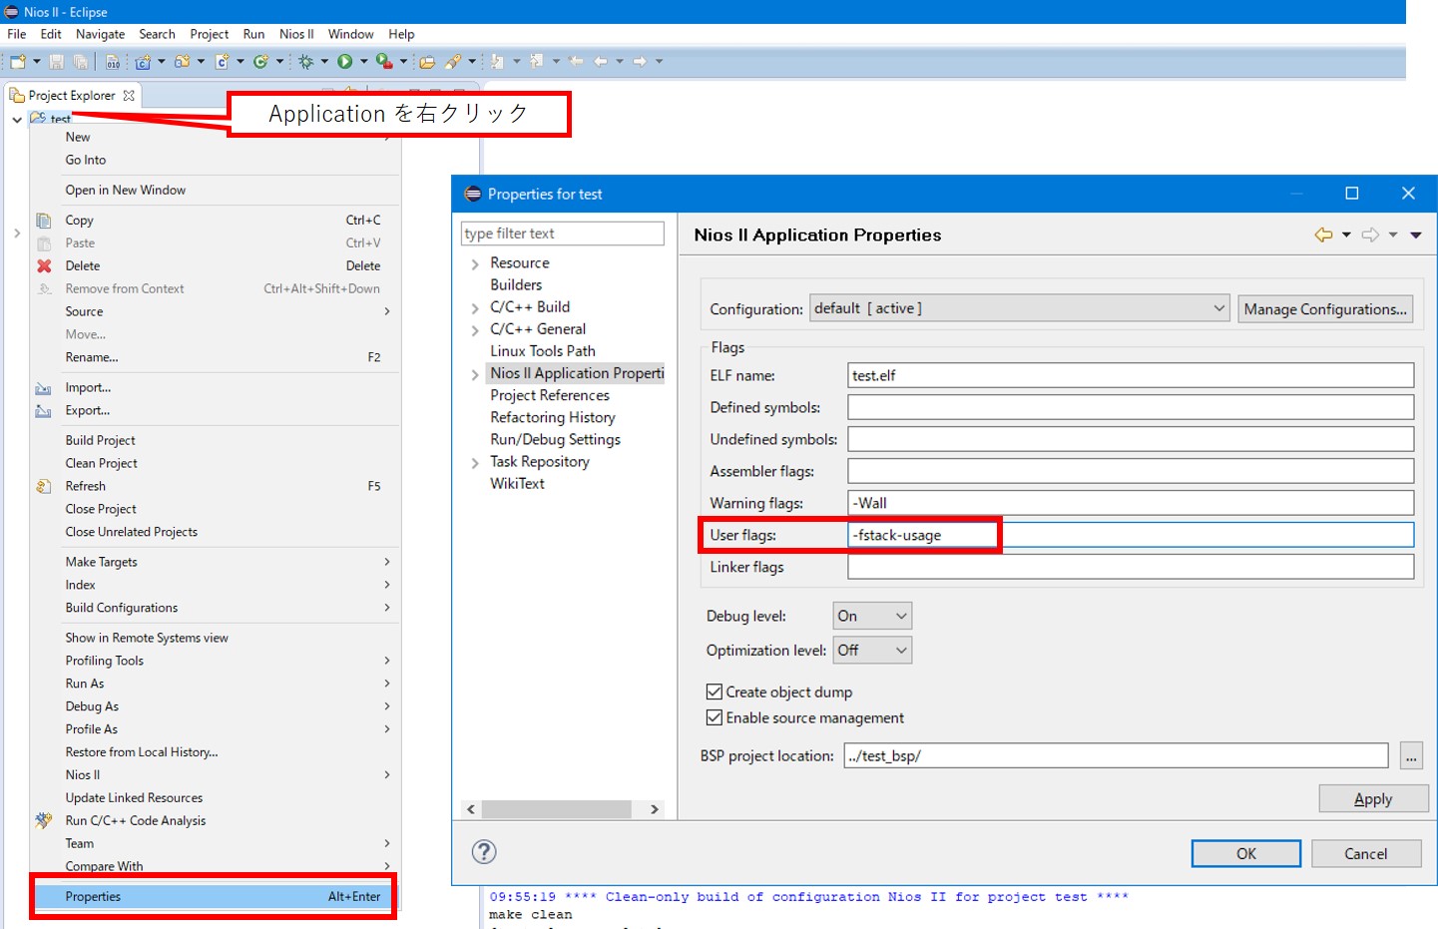Toggle the Enable source management checkbox
Screen dimensions: 1438x929
715,717
